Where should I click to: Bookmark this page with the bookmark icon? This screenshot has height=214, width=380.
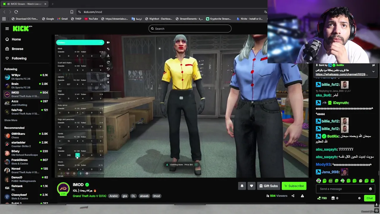tap(72, 12)
